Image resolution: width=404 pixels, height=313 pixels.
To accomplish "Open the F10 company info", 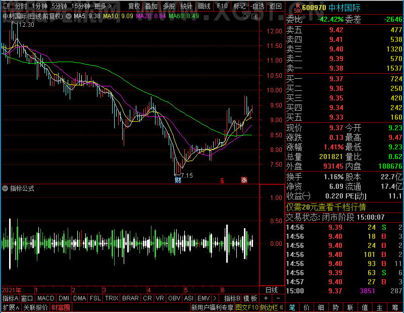I will [222, 6].
